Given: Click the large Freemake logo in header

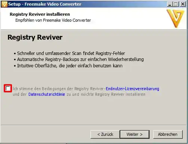Looking at the screenshot, I should (175, 18).
